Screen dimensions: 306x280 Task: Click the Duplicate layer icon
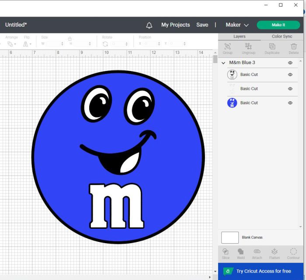[272, 46]
